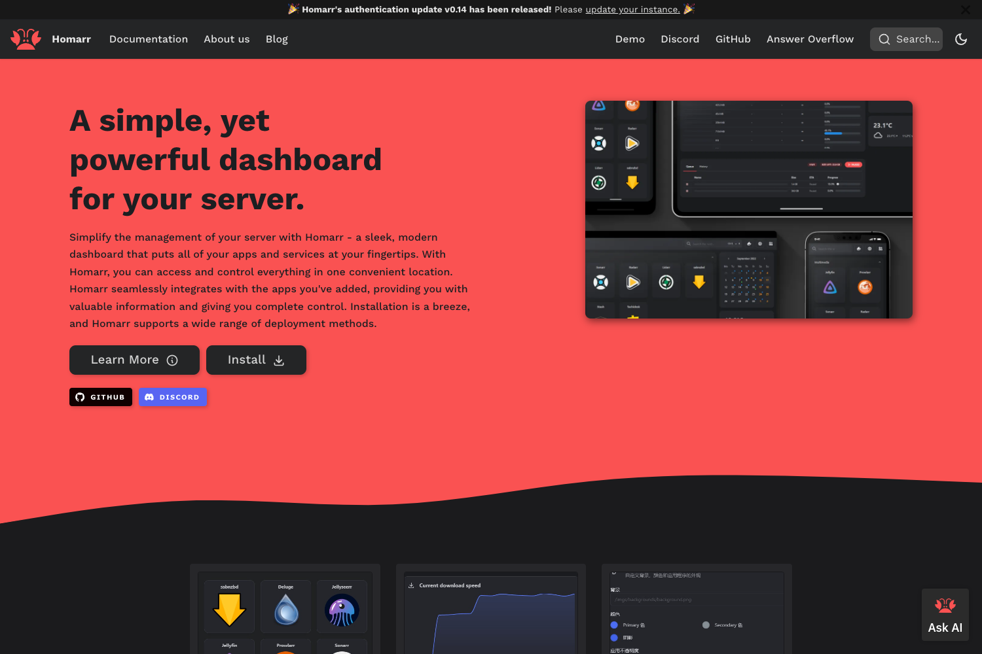Open the Sonarr app tile
This screenshot has height=654, width=982.
point(342,647)
